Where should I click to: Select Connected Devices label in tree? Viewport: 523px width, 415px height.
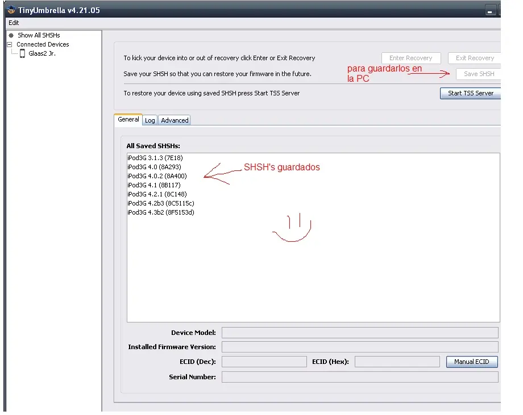click(x=43, y=44)
